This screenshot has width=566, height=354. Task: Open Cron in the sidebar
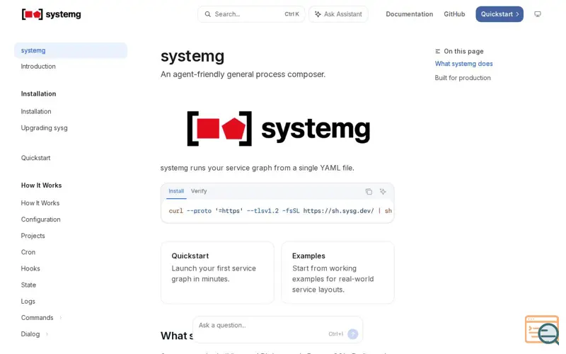click(x=28, y=252)
